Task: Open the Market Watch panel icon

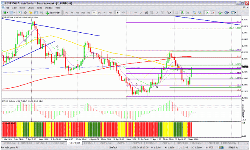Action: (20, 13)
